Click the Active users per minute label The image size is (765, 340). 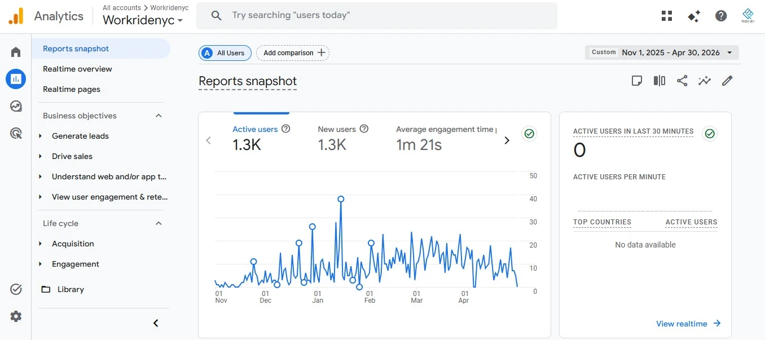coord(619,177)
